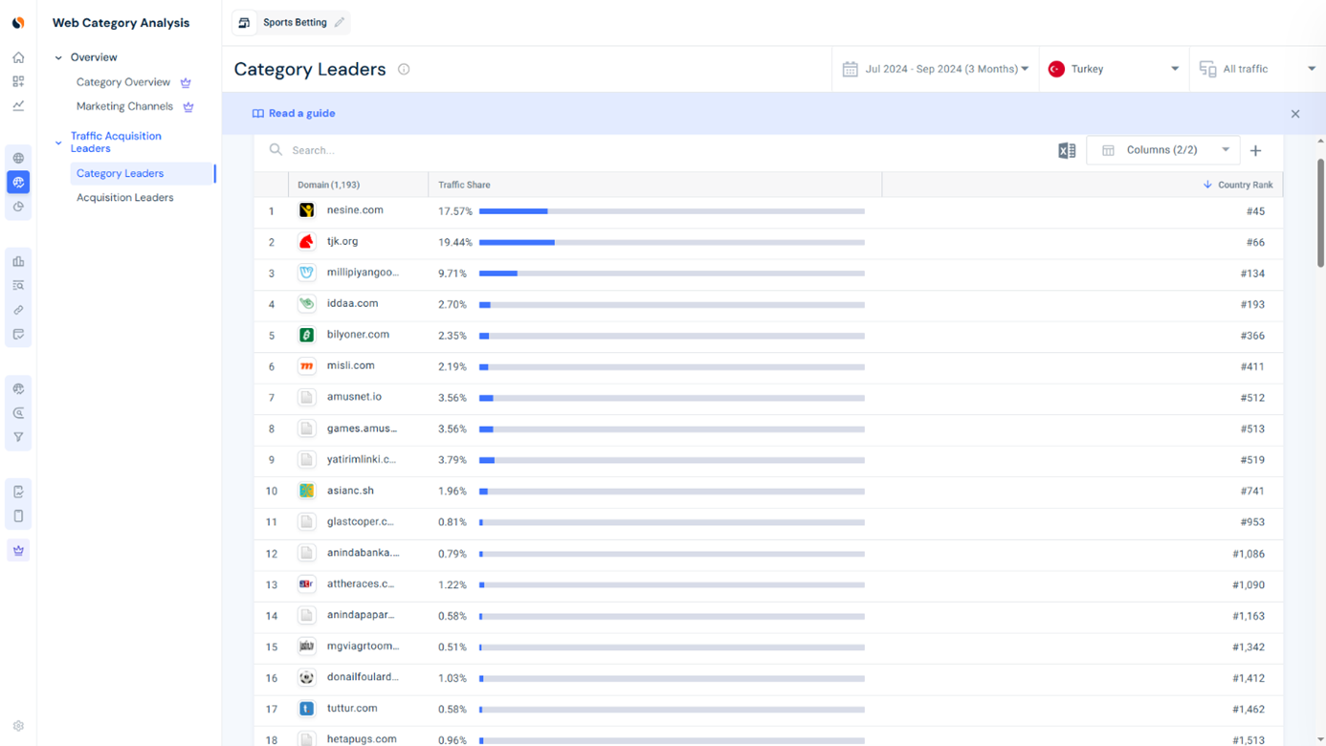Click the Similarweb logo icon
Screen dimensions: 1326x746
(18, 23)
